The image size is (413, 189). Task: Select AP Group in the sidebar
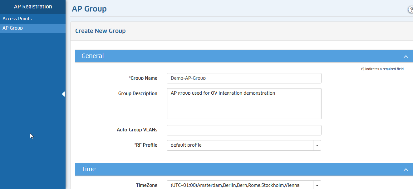(x=13, y=28)
